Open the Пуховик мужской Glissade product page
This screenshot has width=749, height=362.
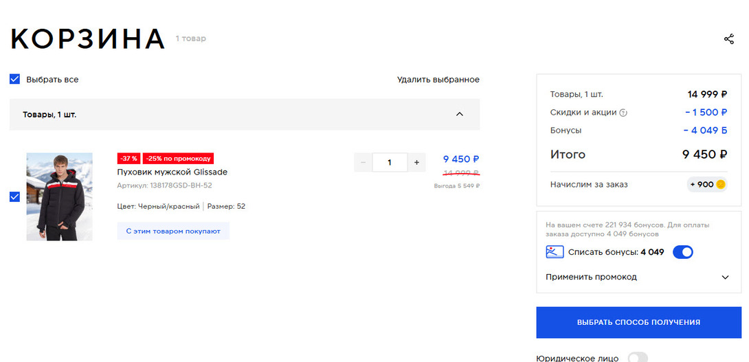point(172,172)
